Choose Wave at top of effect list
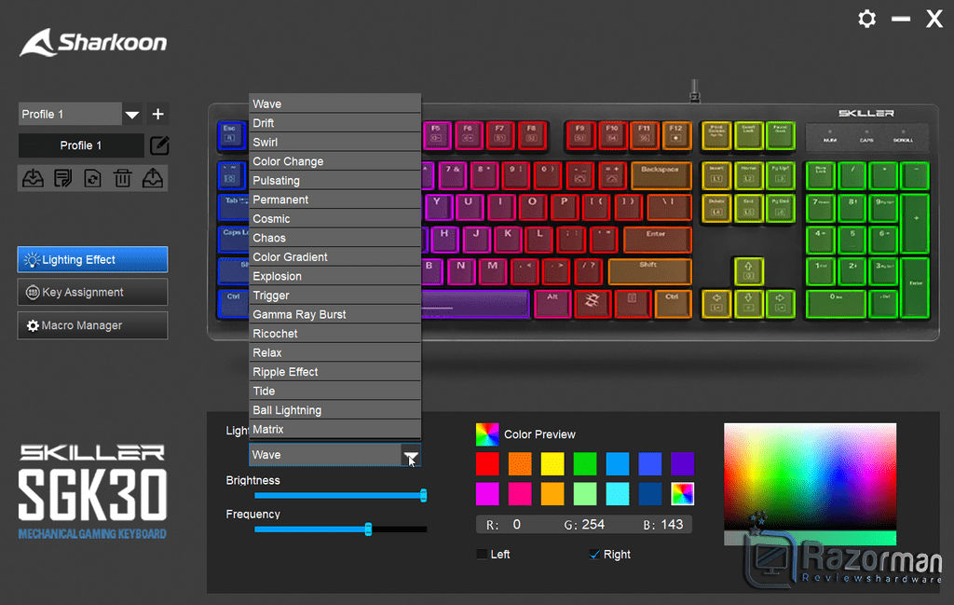This screenshot has width=954, height=605. (x=334, y=103)
